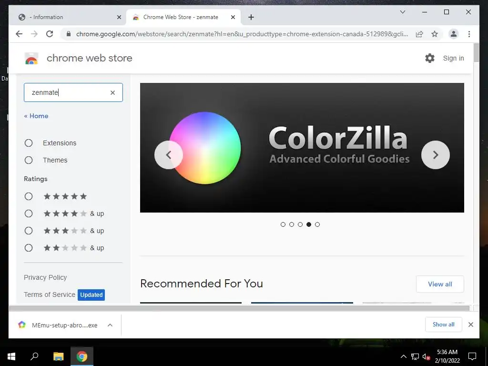The width and height of the screenshot is (488, 366).
Task: Close the Information tab
Action: pos(119,17)
